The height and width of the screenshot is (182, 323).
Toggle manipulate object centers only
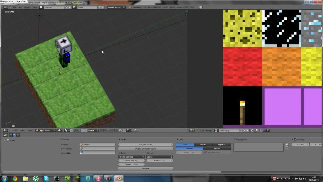click(71, 130)
